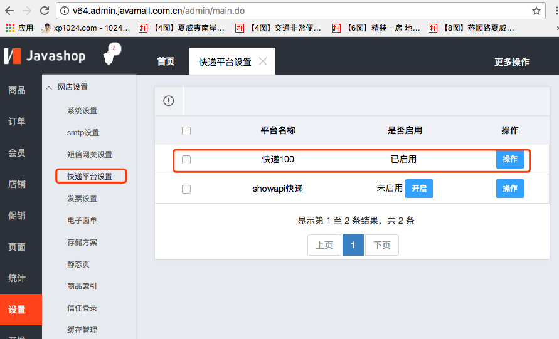This screenshot has height=339, width=559.
Task: Go to 页面 in the left navigation
Action: click(17, 247)
